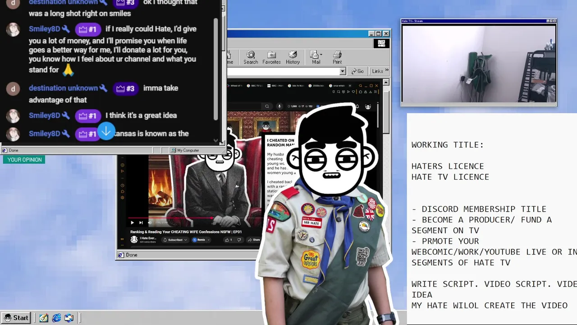Click the orange settings gear sidebar icon
The height and width of the screenshot is (325, 577).
coord(123,198)
